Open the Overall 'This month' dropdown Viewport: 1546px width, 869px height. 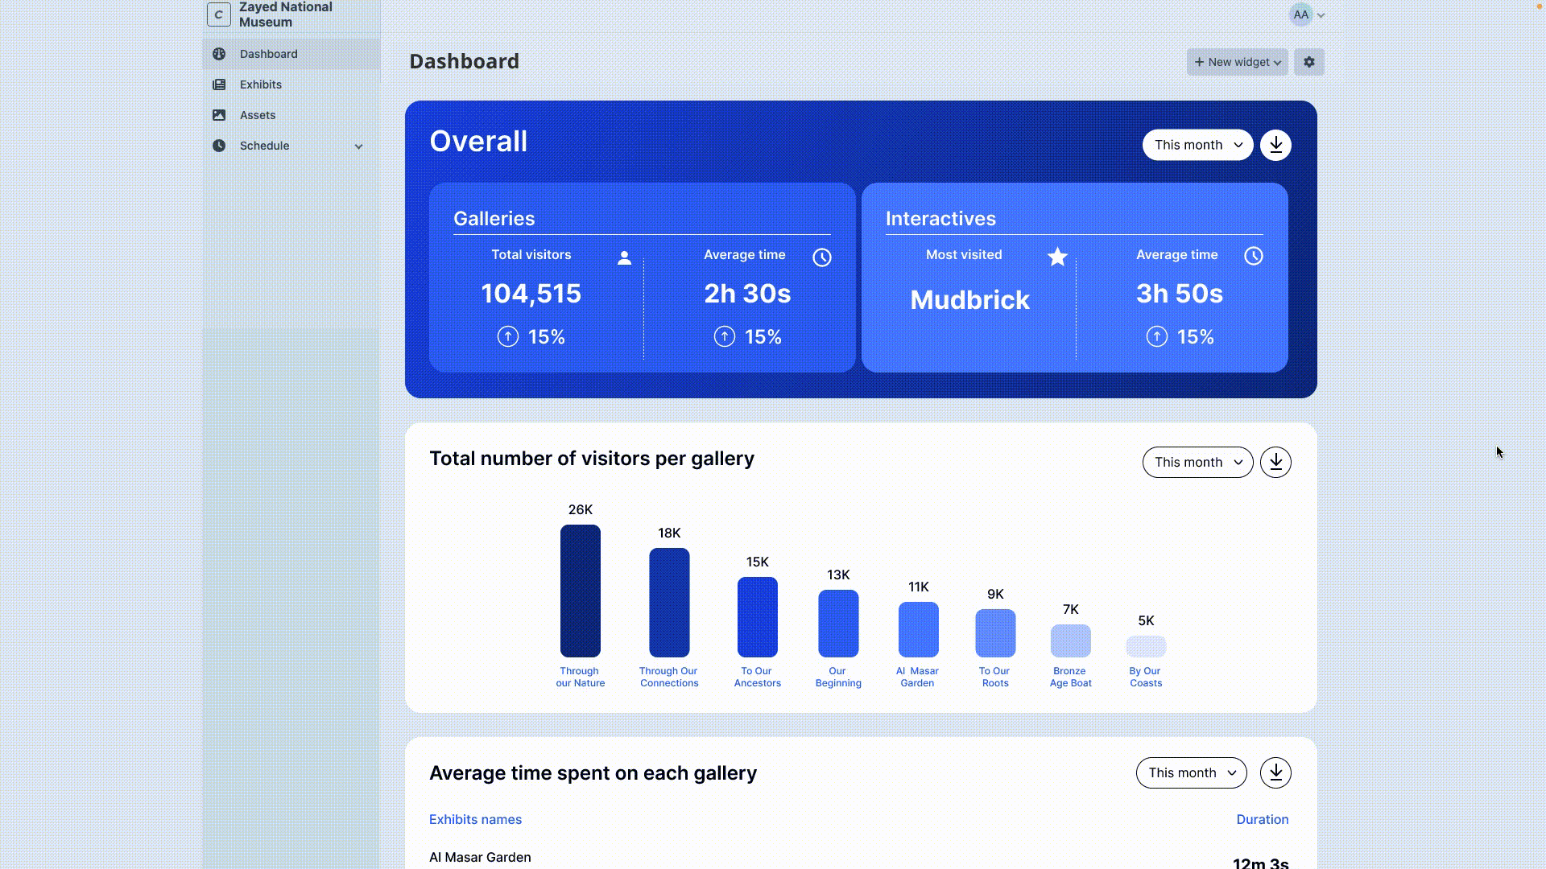[1197, 145]
